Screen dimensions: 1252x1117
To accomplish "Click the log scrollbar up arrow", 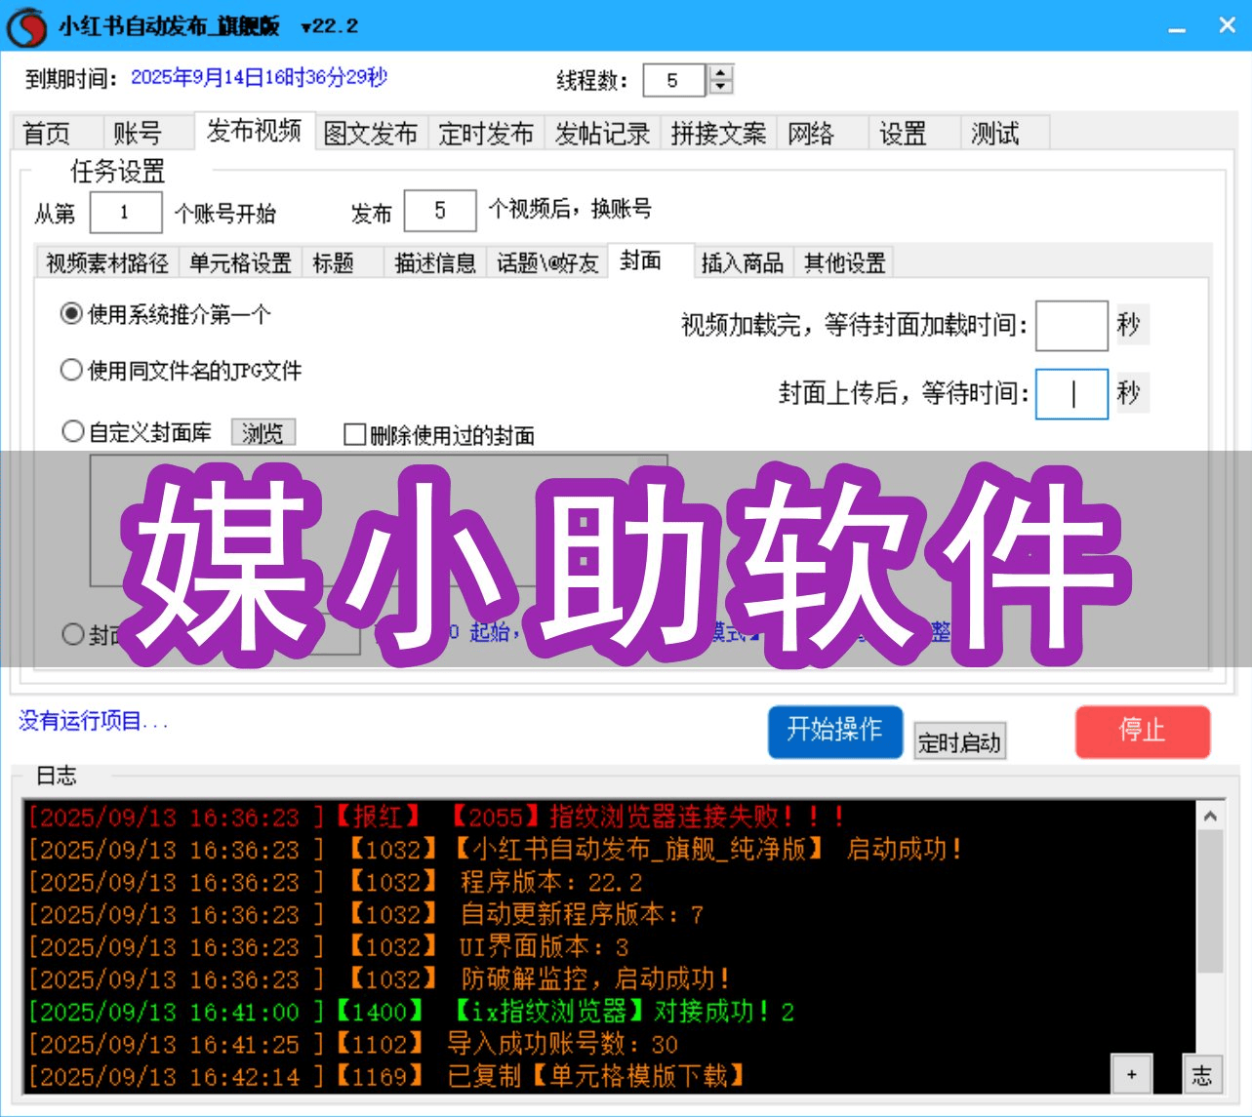I will click(x=1210, y=816).
